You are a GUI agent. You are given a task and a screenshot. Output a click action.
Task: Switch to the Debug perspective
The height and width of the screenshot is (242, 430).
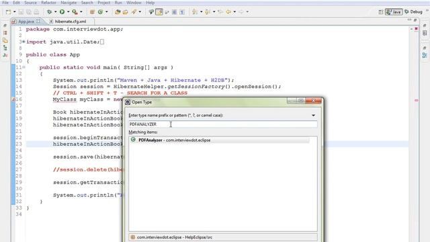tap(413, 12)
